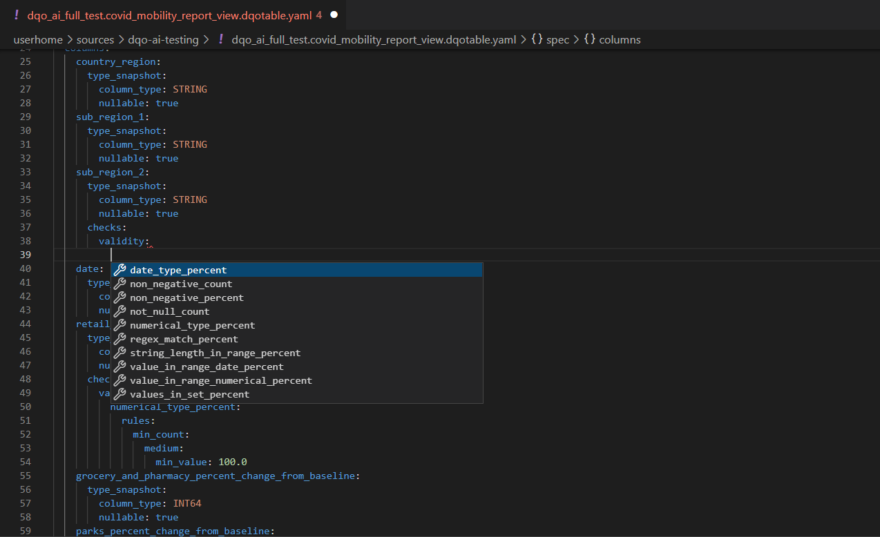This screenshot has height=537, width=880.
Task: Click wrench icon beside date_type_percent
Action: [x=119, y=270]
